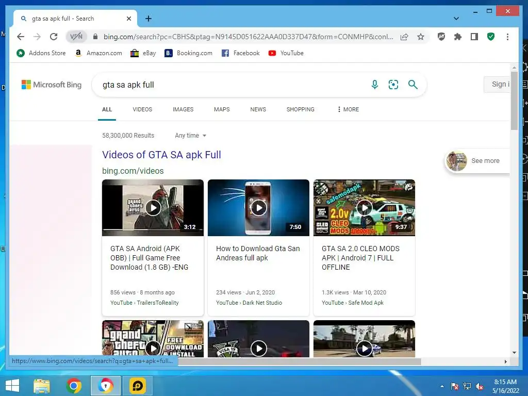Click the magnifier search button
This screenshot has height=396, width=528.
click(x=413, y=85)
